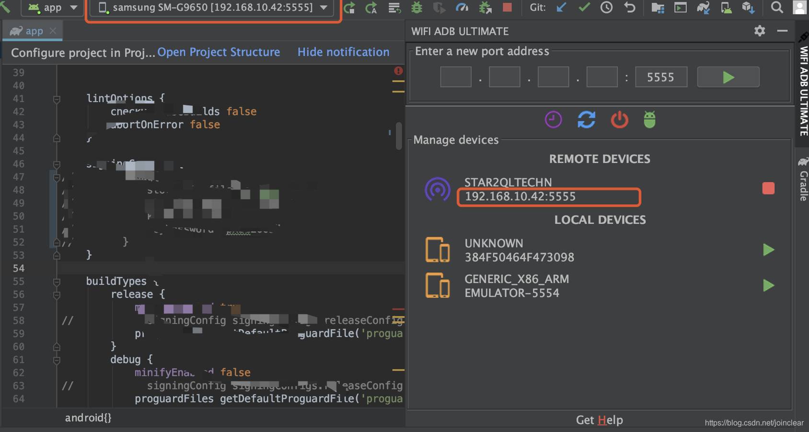This screenshot has width=809, height=432.
Task: Click Apply Code Changes icon
Action: point(371,8)
